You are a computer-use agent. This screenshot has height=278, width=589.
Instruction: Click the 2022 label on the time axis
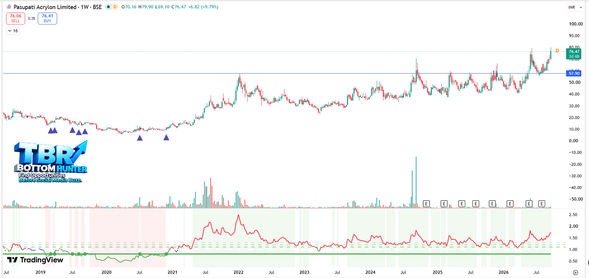click(239, 272)
